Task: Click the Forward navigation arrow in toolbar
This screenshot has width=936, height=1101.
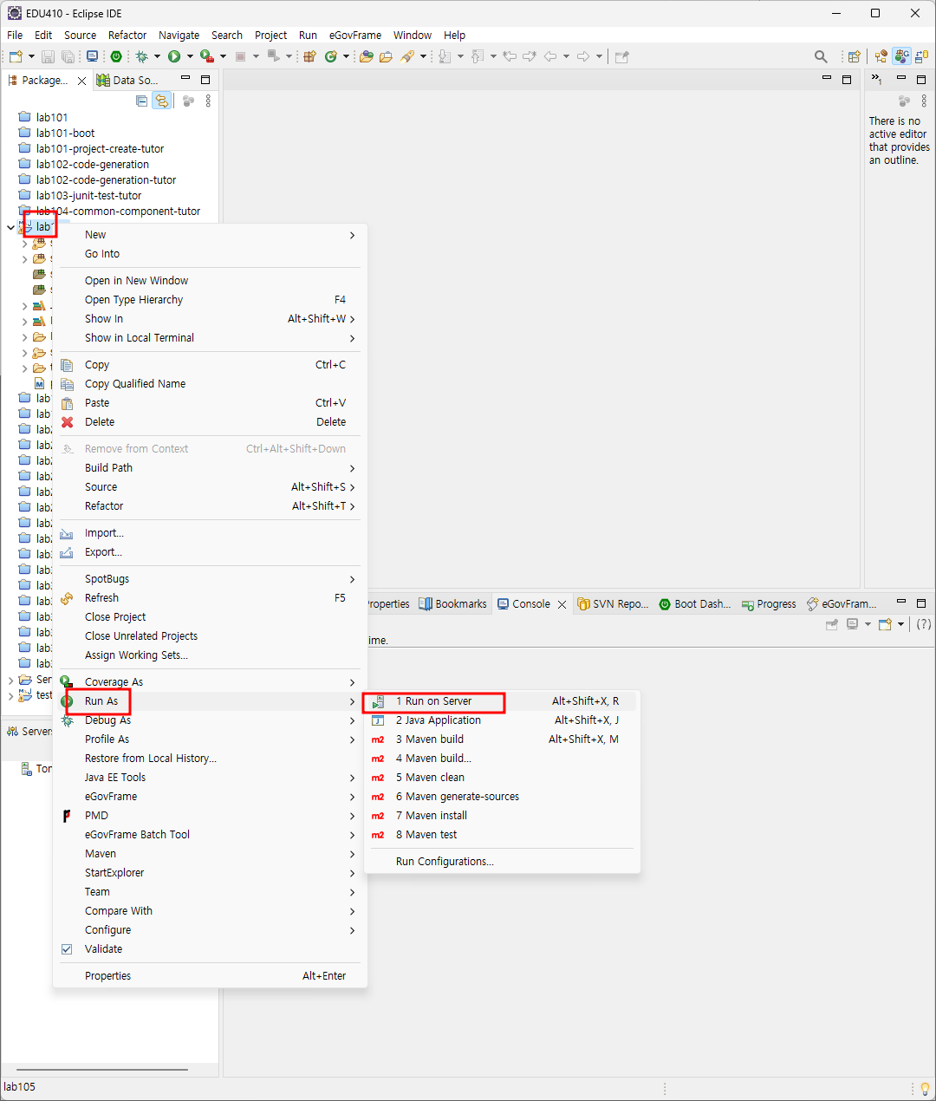Action: [583, 56]
